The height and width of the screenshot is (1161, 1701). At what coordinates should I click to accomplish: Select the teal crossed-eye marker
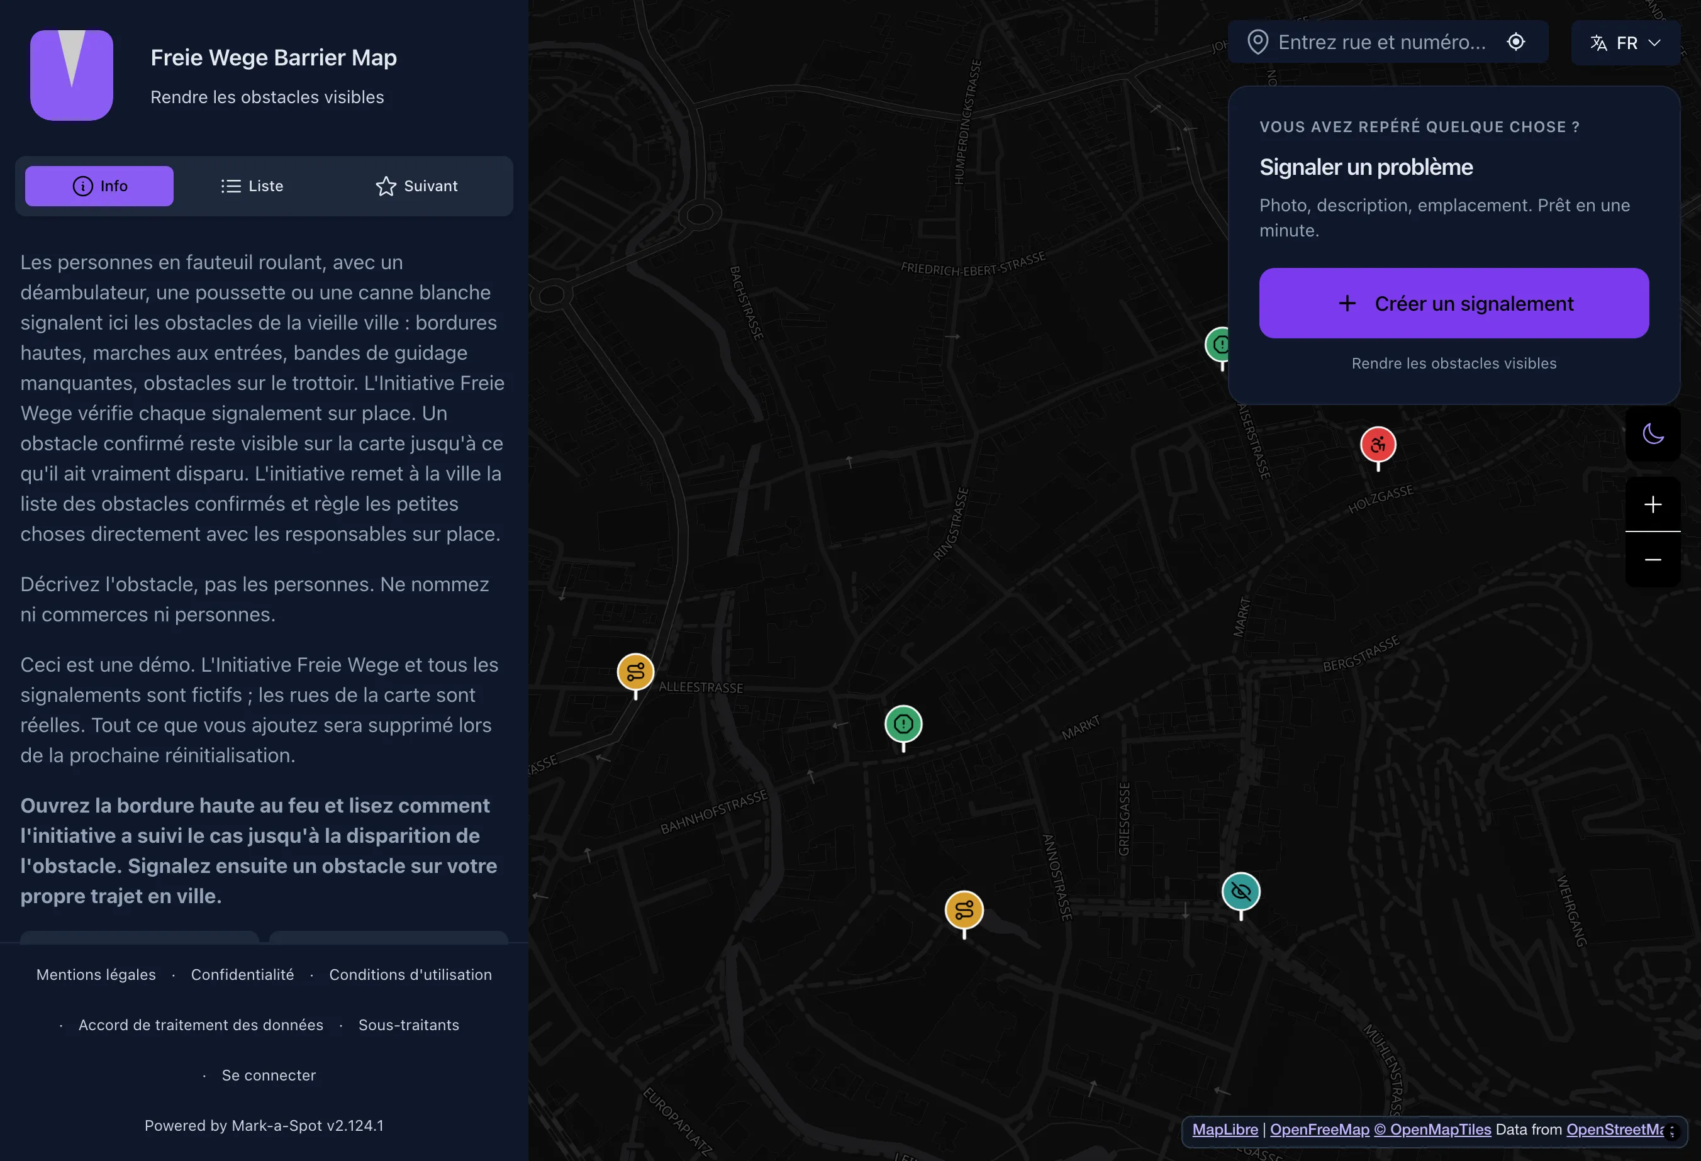coord(1241,893)
